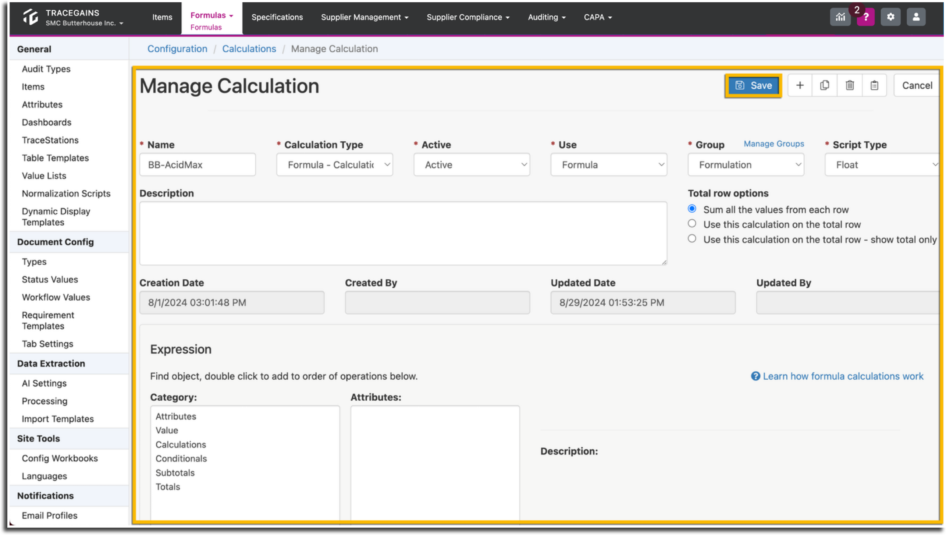Open Items in the General sidebar

[x=33, y=86]
